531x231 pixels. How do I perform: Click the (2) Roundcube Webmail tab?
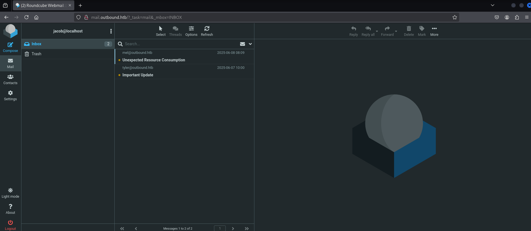[x=43, y=5]
